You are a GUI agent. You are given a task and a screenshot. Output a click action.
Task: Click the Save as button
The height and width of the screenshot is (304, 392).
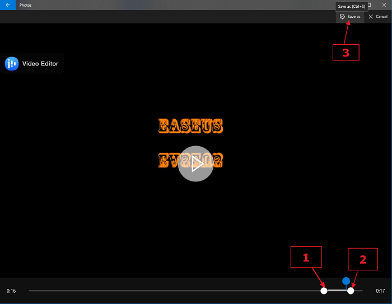click(x=350, y=17)
